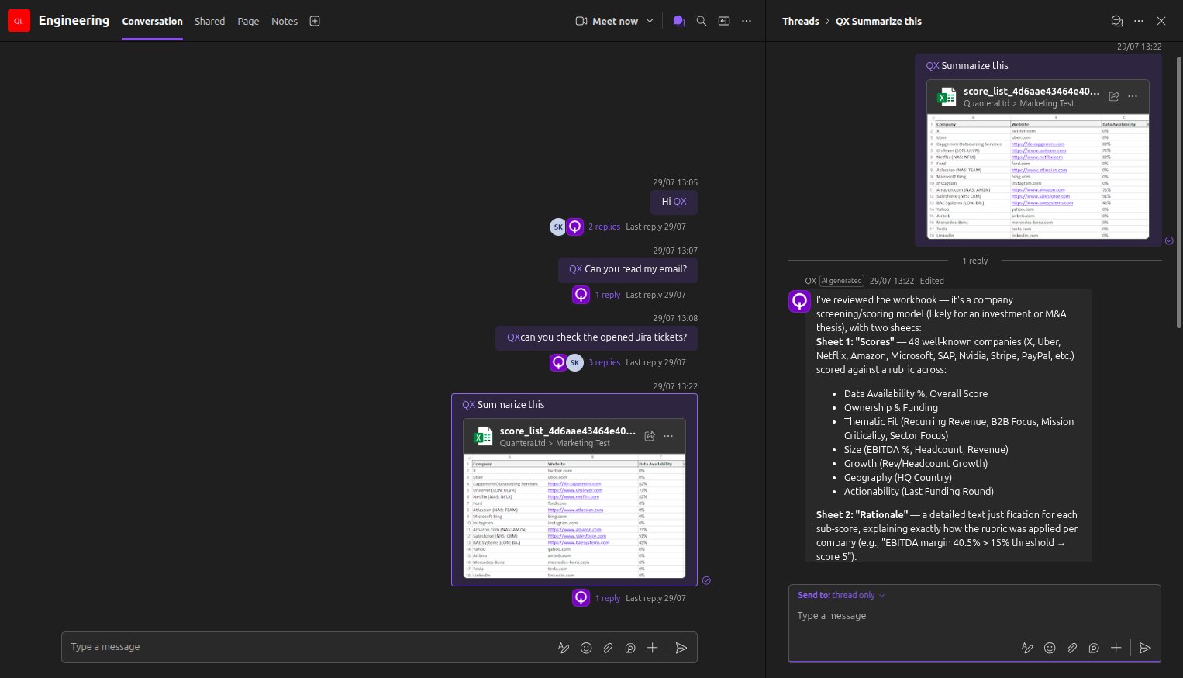Screen dimensions: 1183x678
Task: Expand the Meet now dropdown arrow
Action: (x=650, y=21)
